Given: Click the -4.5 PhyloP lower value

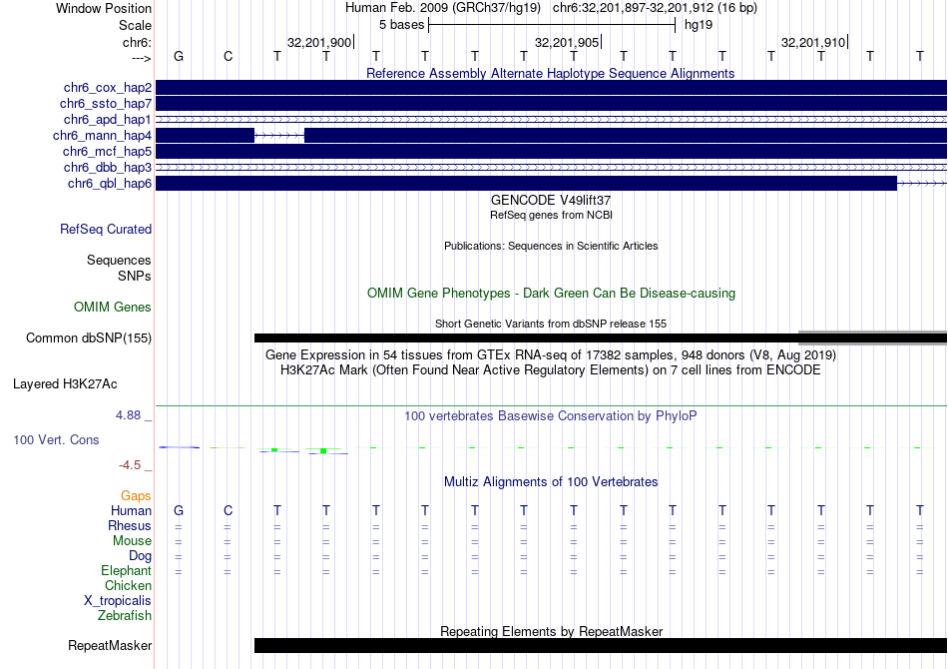Looking at the screenshot, I should (x=130, y=465).
